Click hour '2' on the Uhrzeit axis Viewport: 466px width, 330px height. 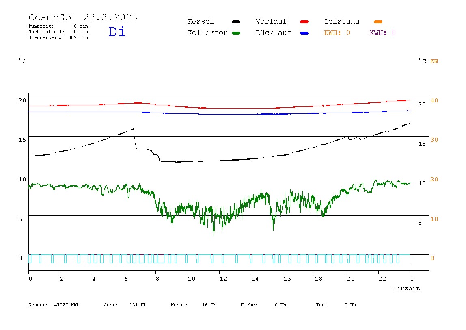[62, 279]
